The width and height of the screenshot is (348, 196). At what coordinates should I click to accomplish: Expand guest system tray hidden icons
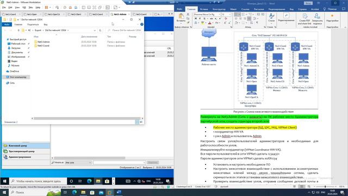(x=134, y=181)
